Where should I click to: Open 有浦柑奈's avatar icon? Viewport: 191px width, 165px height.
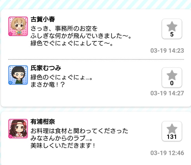pyautogui.click(x=18, y=129)
